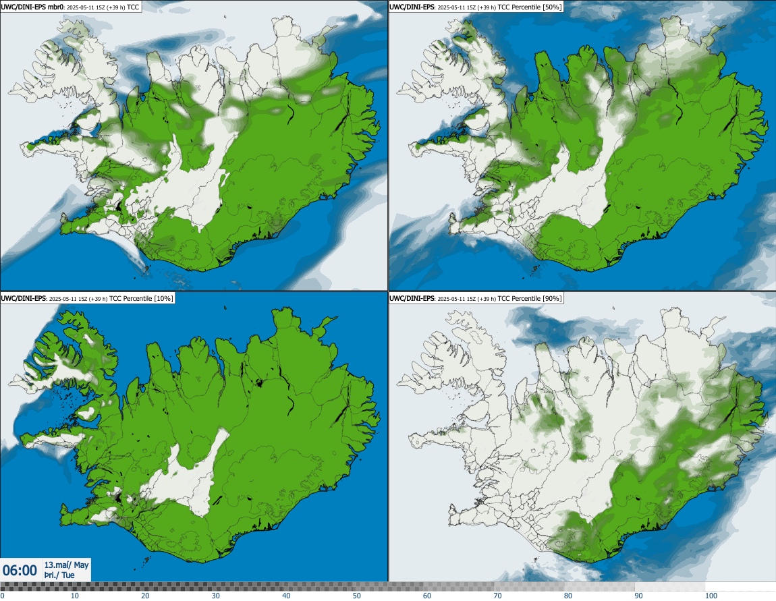The image size is (776, 601).
Task: Select the 50% percentile cloud cover map
Action: pos(582,146)
